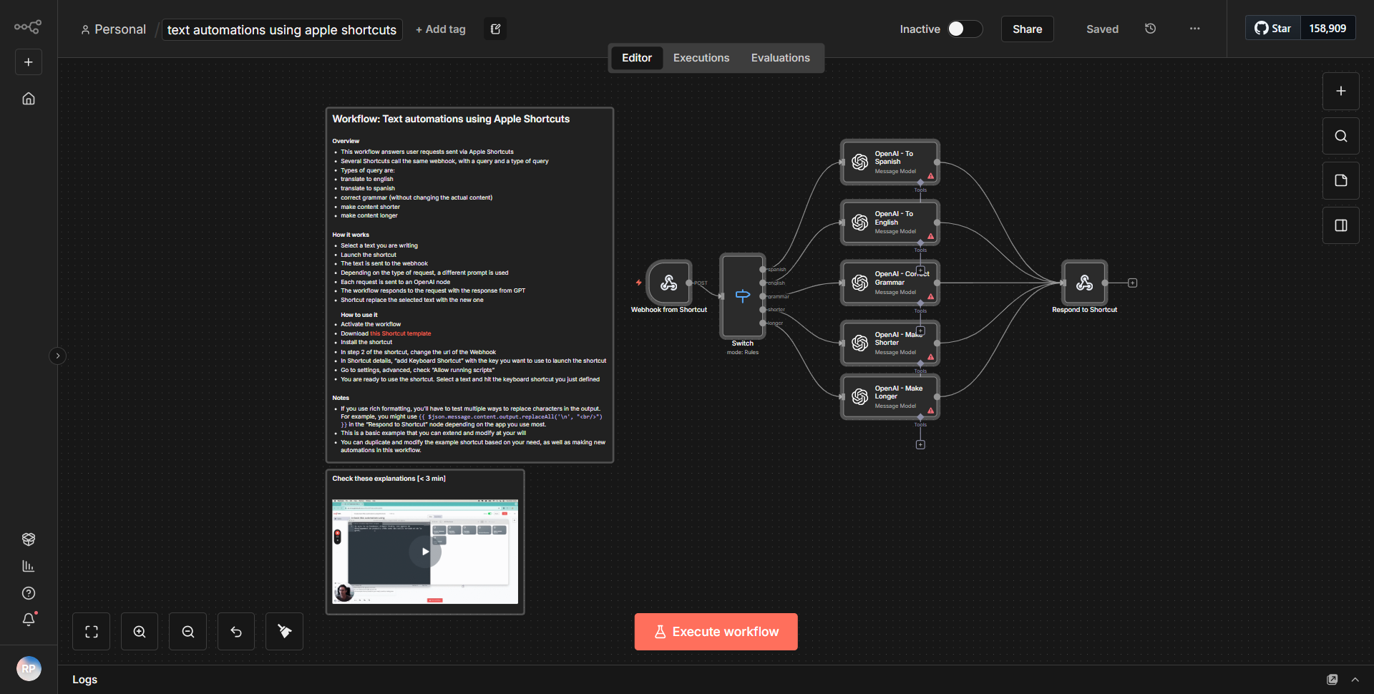Select the Switch node
This screenshot has height=694, width=1374.
743,295
